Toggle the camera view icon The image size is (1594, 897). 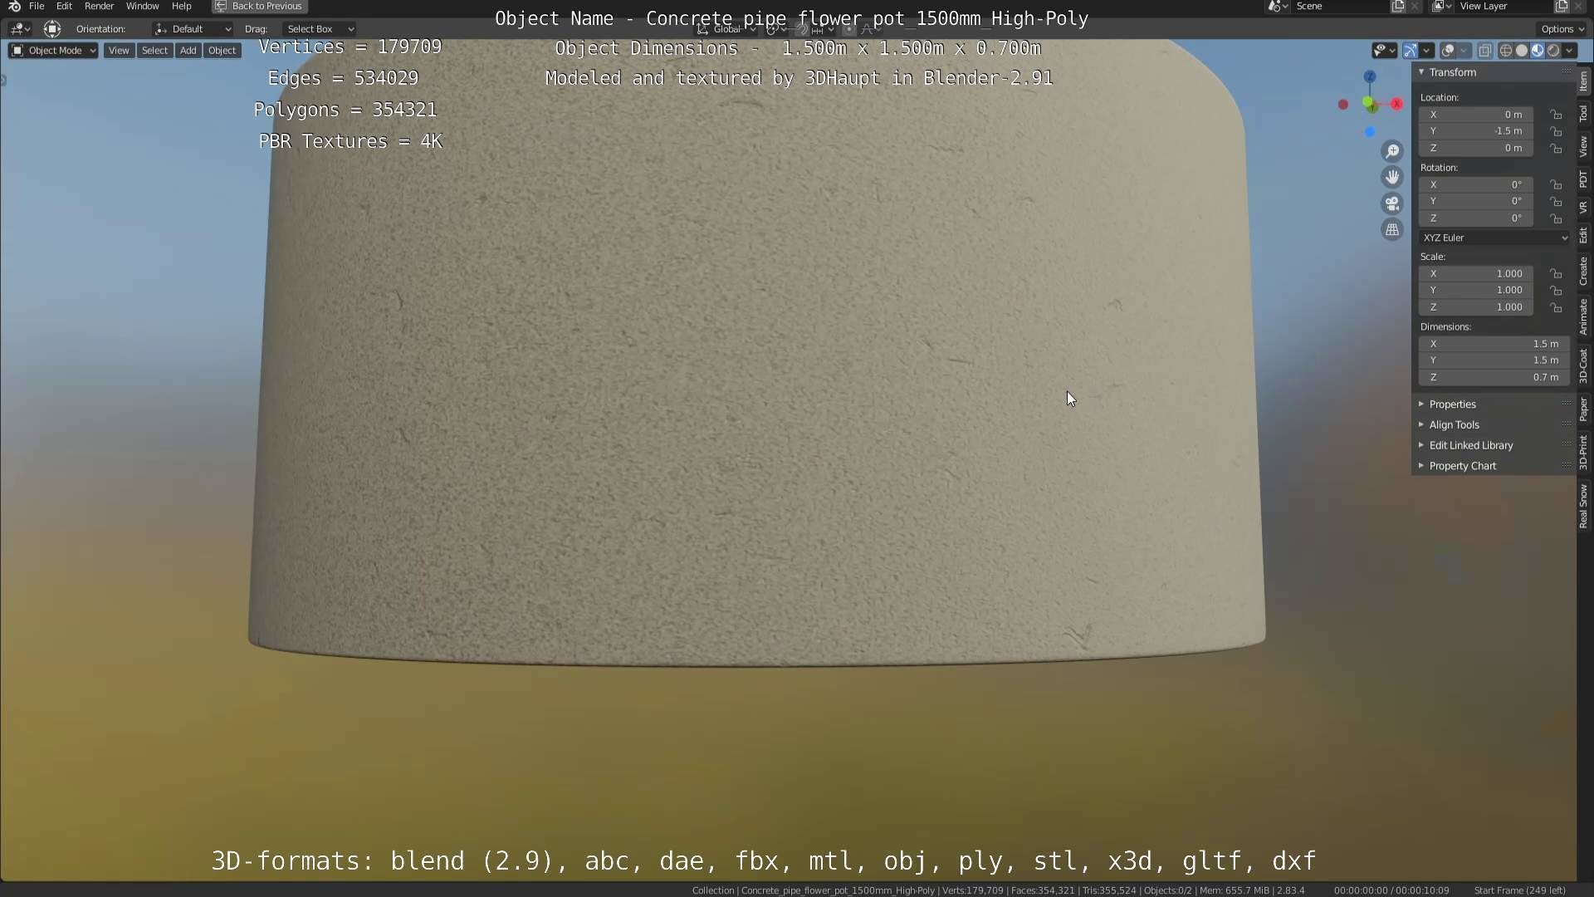coord(1392,203)
